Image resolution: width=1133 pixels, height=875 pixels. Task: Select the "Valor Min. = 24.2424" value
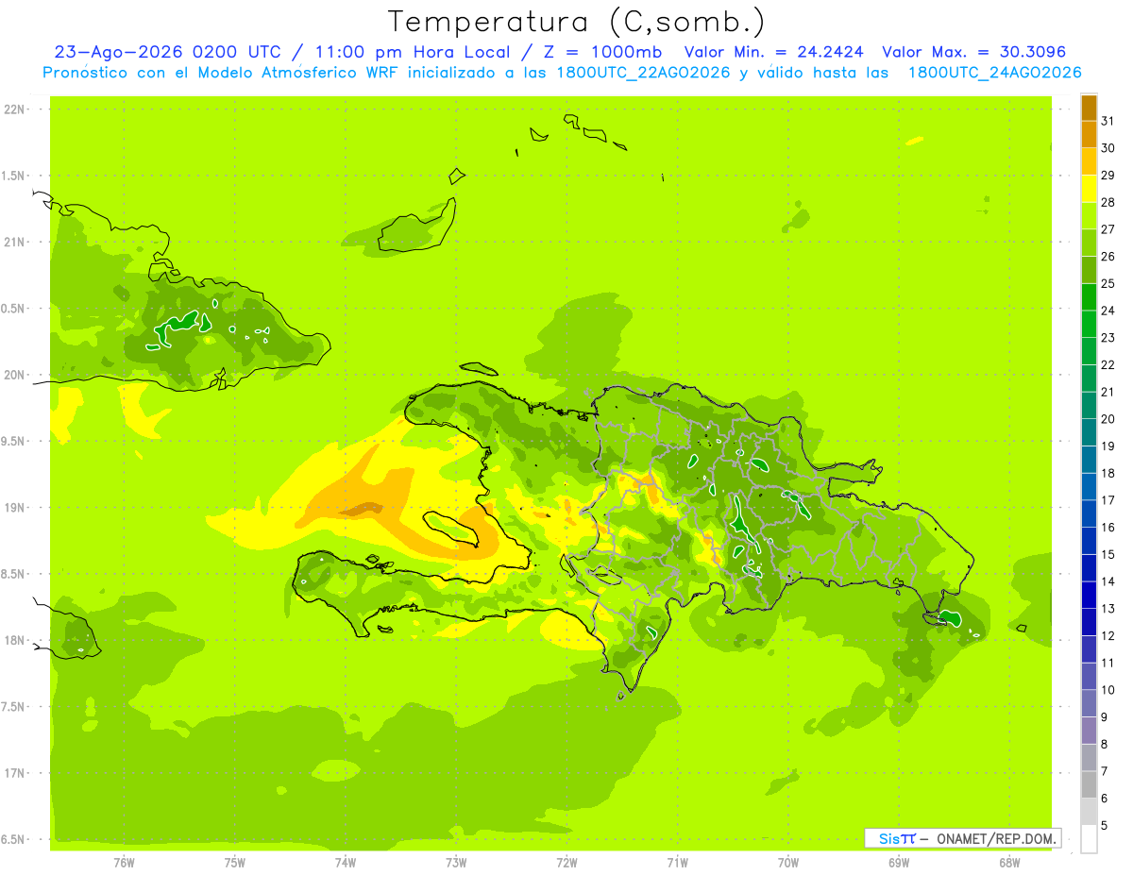tap(773, 52)
